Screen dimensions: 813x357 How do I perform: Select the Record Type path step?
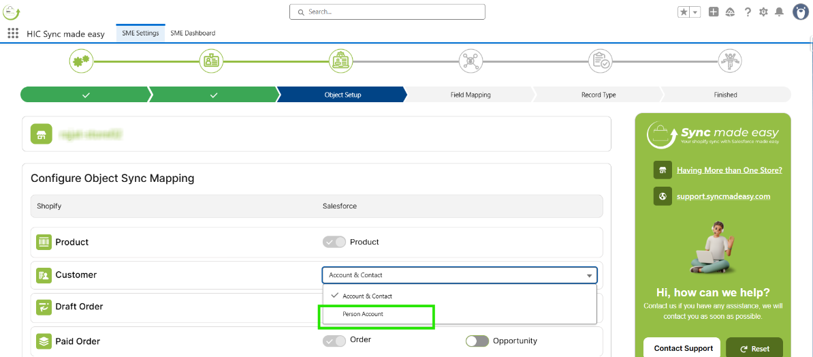click(x=599, y=95)
